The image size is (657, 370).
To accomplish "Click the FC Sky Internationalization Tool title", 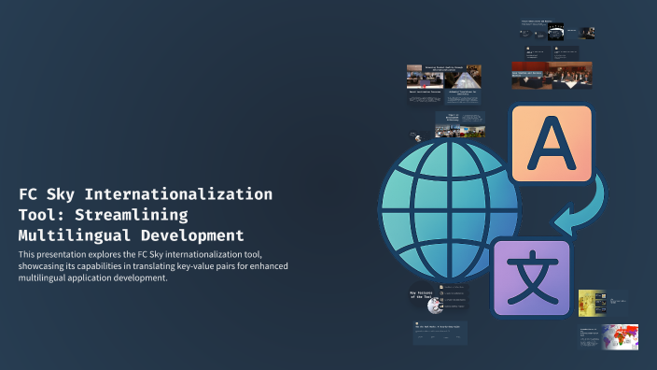I will coord(146,214).
